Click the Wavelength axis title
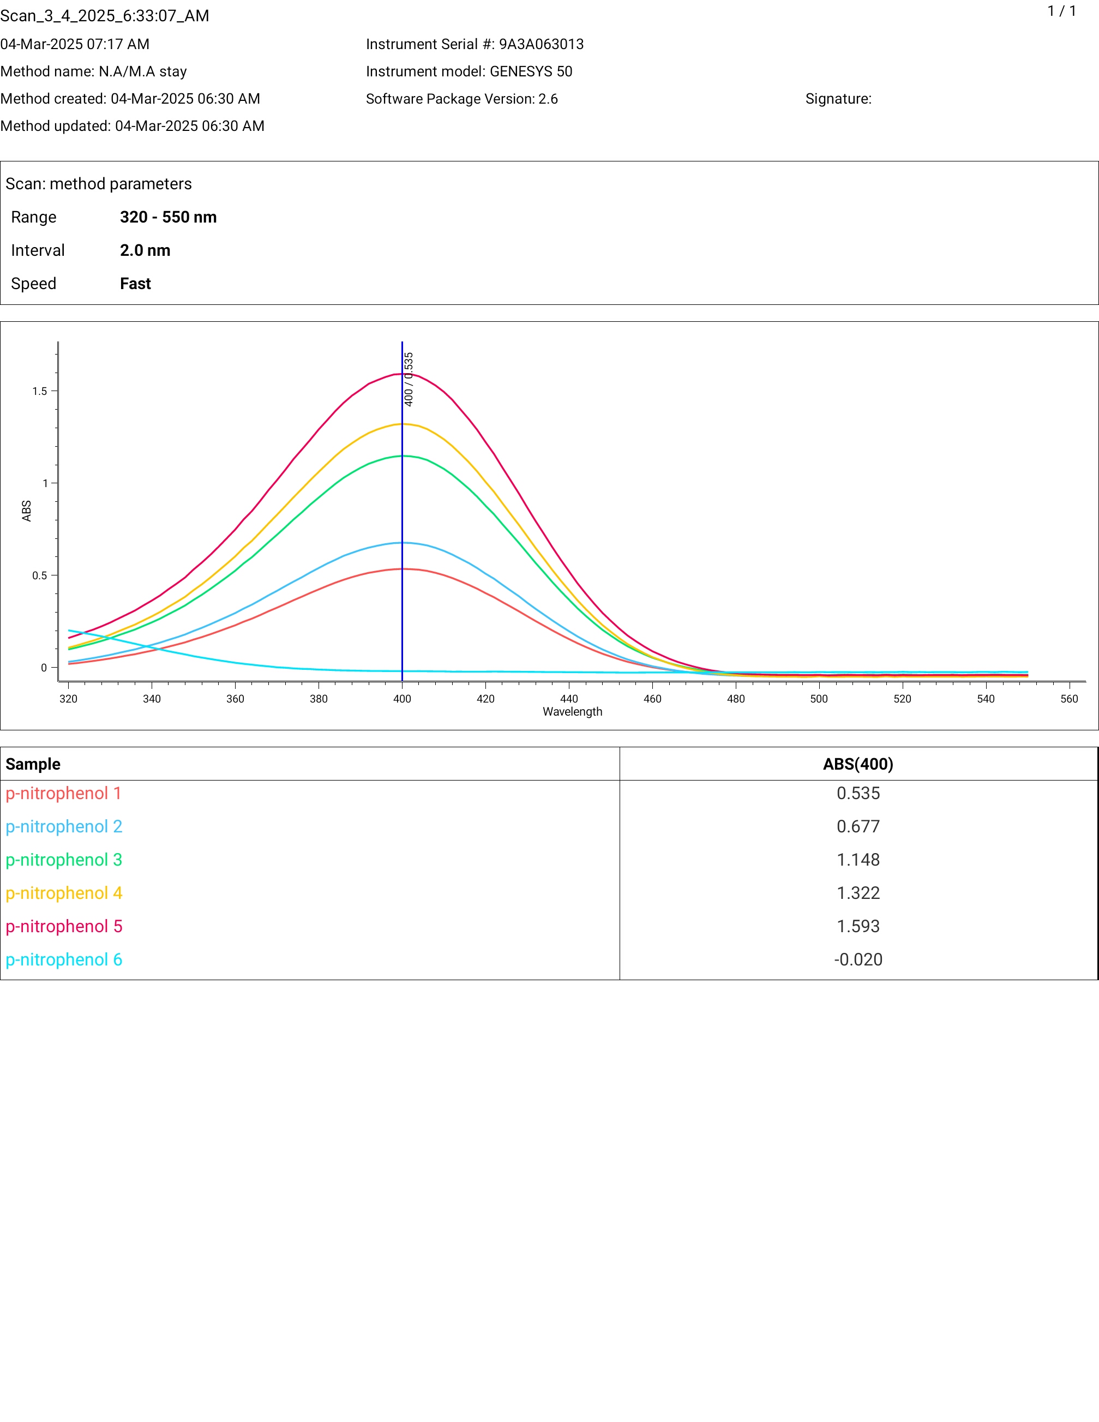 coord(572,712)
